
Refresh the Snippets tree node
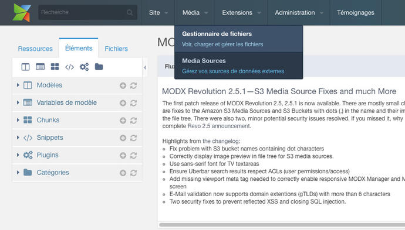click(134, 138)
